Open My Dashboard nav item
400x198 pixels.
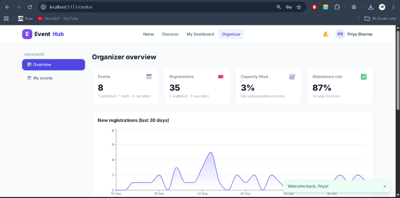click(x=200, y=34)
